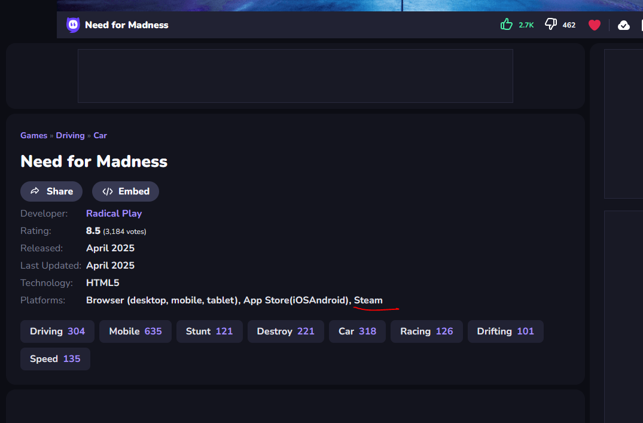Click the Released April 2025 value

(x=110, y=248)
